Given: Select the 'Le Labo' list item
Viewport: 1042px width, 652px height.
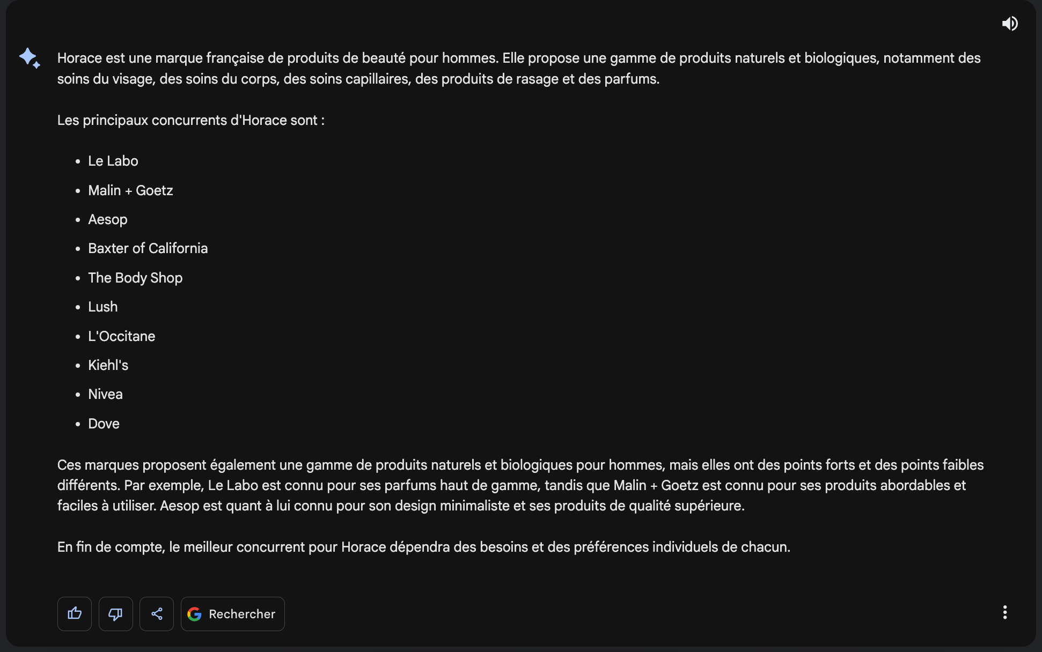Looking at the screenshot, I should pos(113,160).
